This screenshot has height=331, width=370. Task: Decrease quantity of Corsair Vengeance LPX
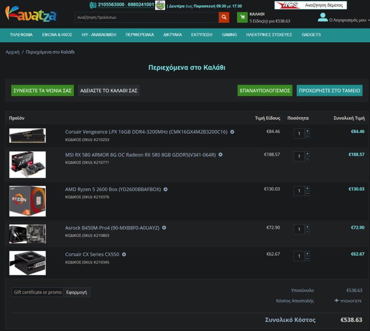click(307, 136)
